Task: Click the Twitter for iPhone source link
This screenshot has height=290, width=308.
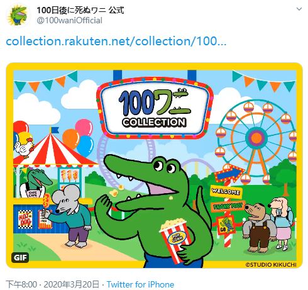Action: point(140,284)
